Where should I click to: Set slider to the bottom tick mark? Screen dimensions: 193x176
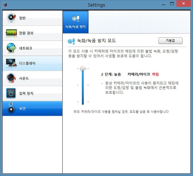[x=83, y=102]
